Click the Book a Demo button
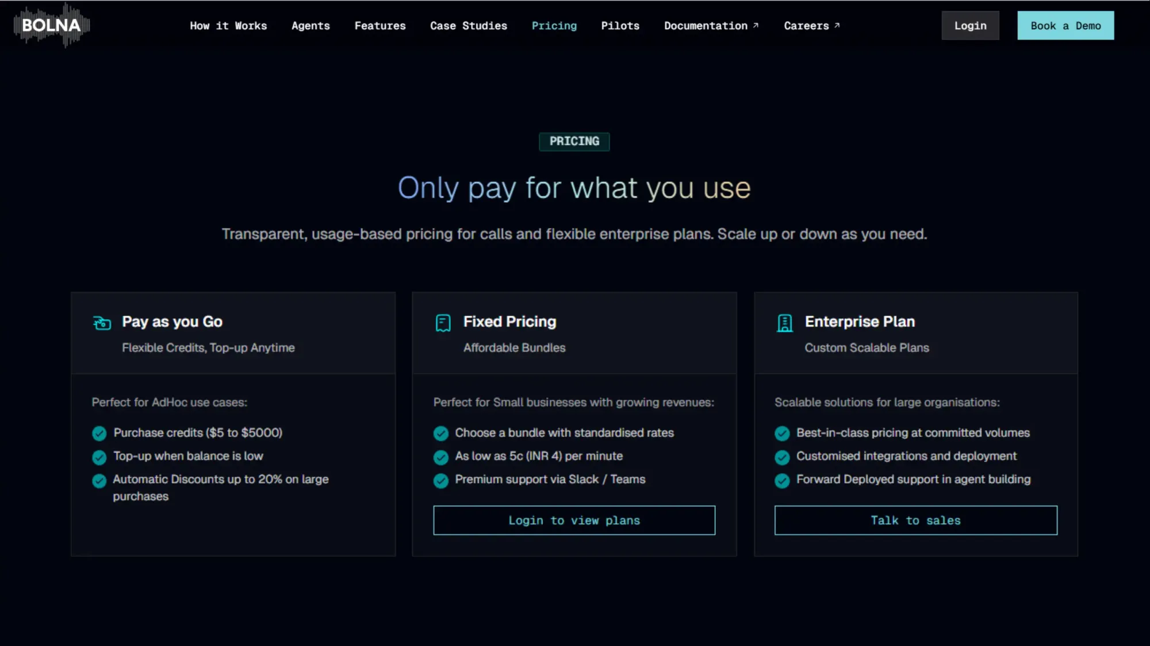1150x646 pixels. pyautogui.click(x=1065, y=25)
